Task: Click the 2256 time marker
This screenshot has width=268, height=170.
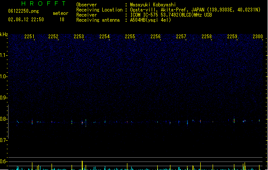Action: point(156,37)
